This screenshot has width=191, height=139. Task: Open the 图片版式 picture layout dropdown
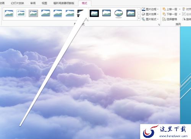[x=150, y=19]
